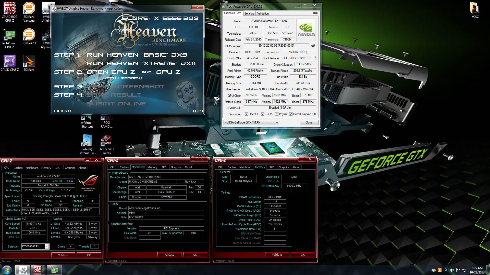
Task: Toggle OpenCL checkbox in GPU-Z
Action: [246, 114]
